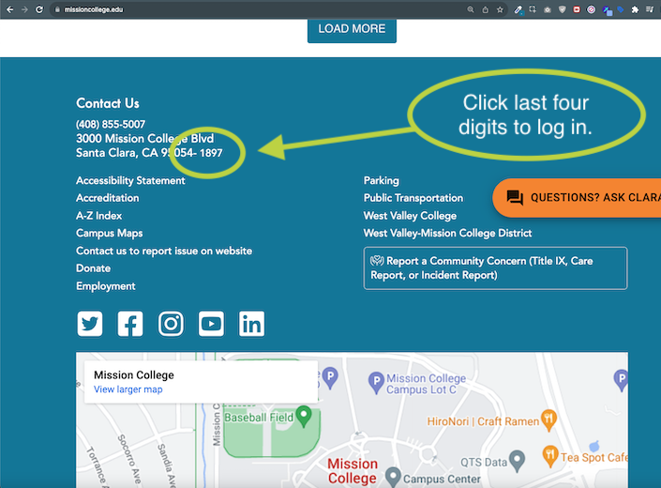Open the YouTube social icon
The height and width of the screenshot is (488, 661).
pyautogui.click(x=211, y=324)
